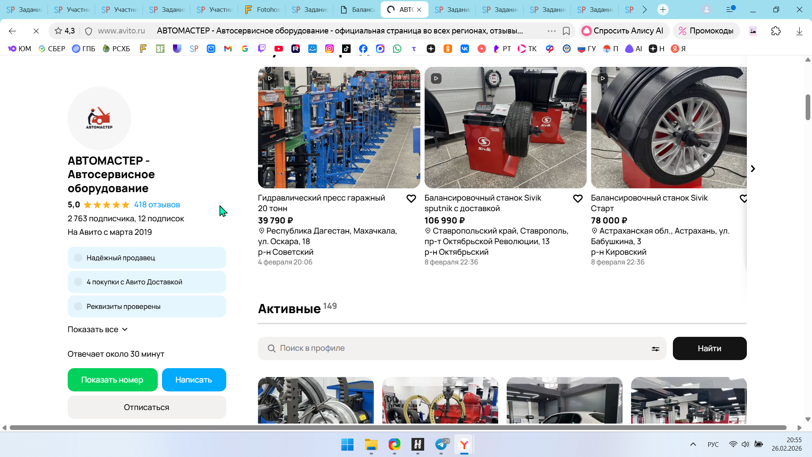Click the 'Поиск в профиле' search field
The height and width of the screenshot is (457, 812).
[461, 348]
